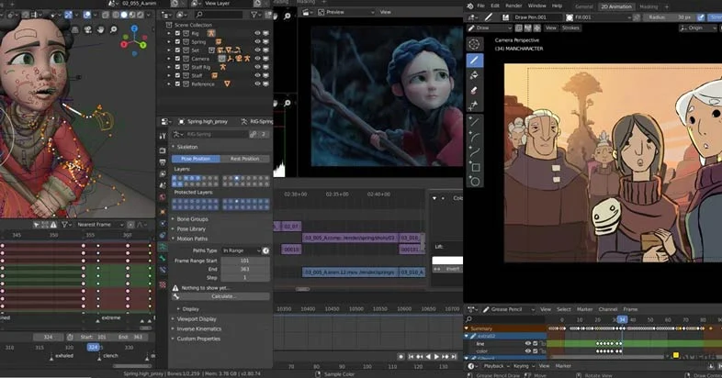Hide the 'color' grease pencil layer
The height and width of the screenshot is (378, 722).
(x=528, y=350)
